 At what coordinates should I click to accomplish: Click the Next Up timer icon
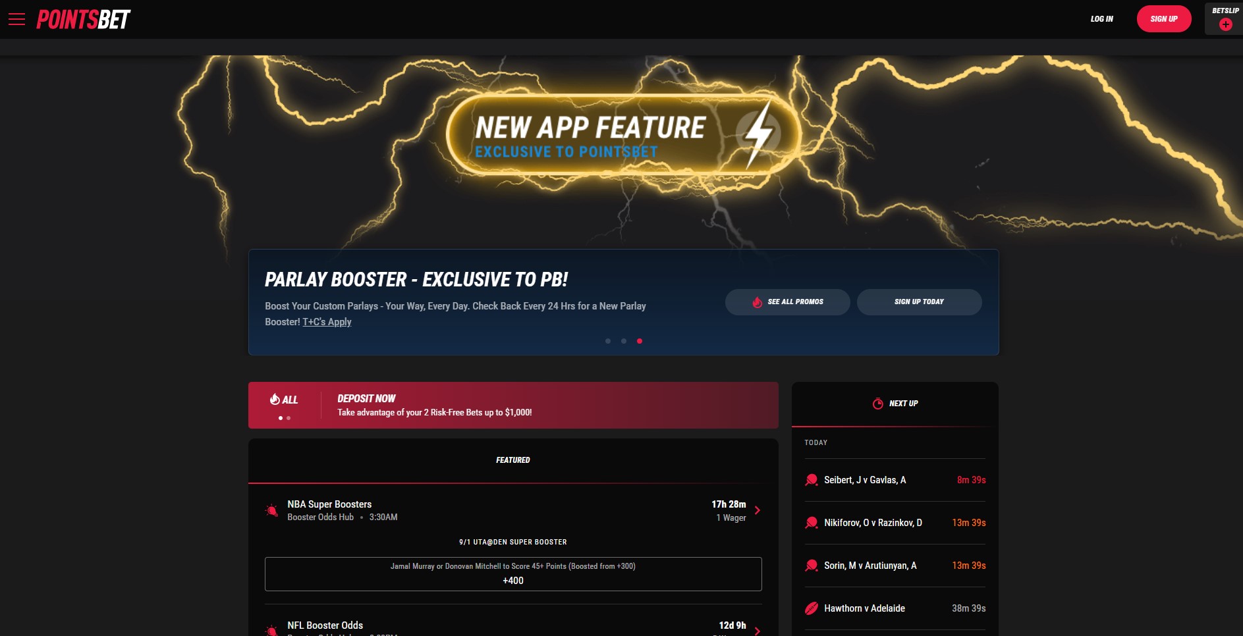878,404
